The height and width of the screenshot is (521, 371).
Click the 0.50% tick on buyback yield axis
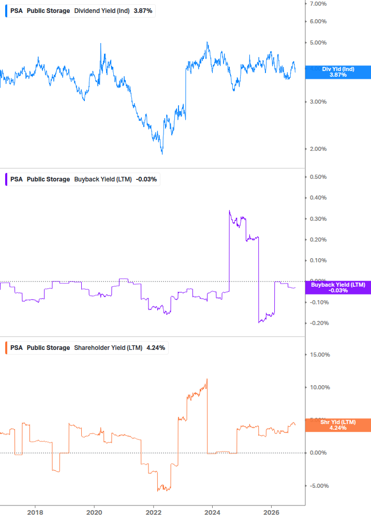tap(318, 177)
